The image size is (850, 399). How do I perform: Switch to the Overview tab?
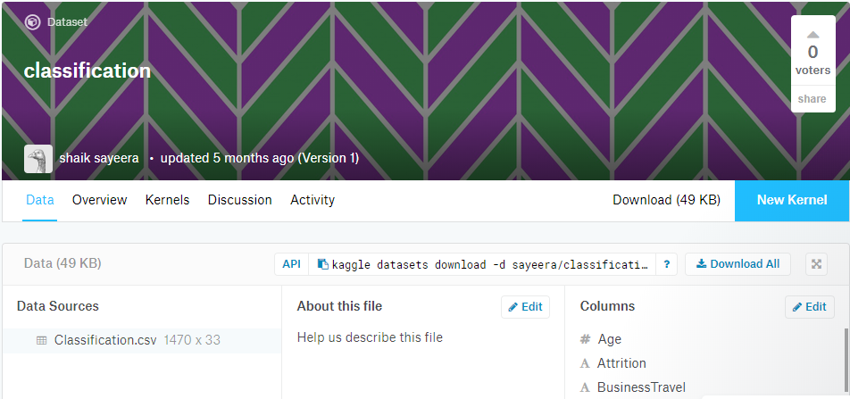tap(100, 200)
